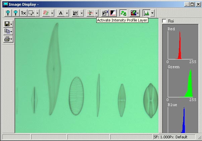Click the Red histogram plot
This screenshot has height=141, width=202.
181,45
